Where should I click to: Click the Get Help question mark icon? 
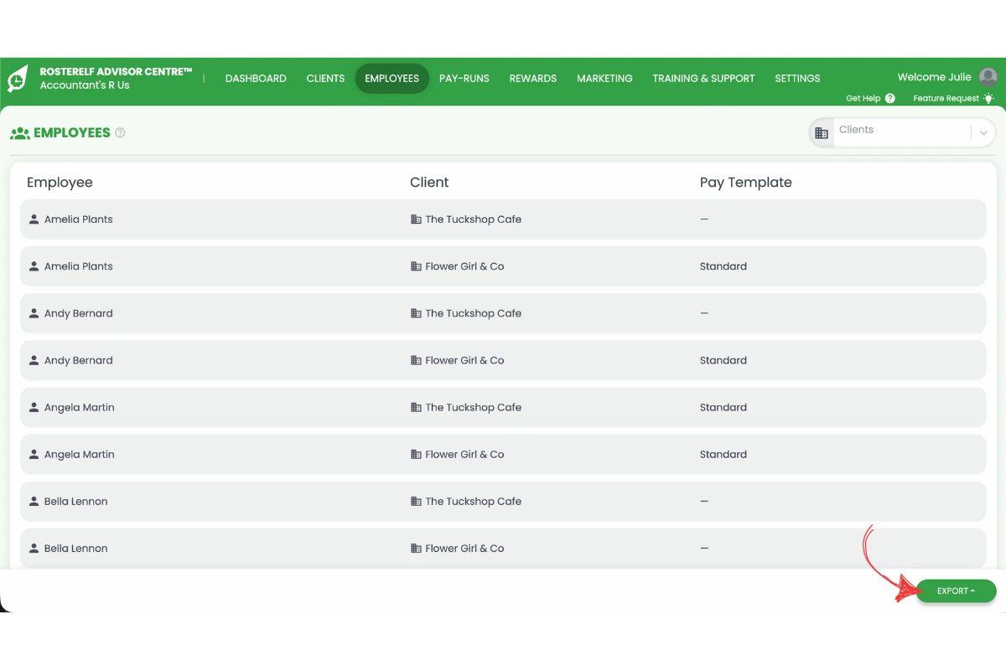pyautogui.click(x=889, y=98)
